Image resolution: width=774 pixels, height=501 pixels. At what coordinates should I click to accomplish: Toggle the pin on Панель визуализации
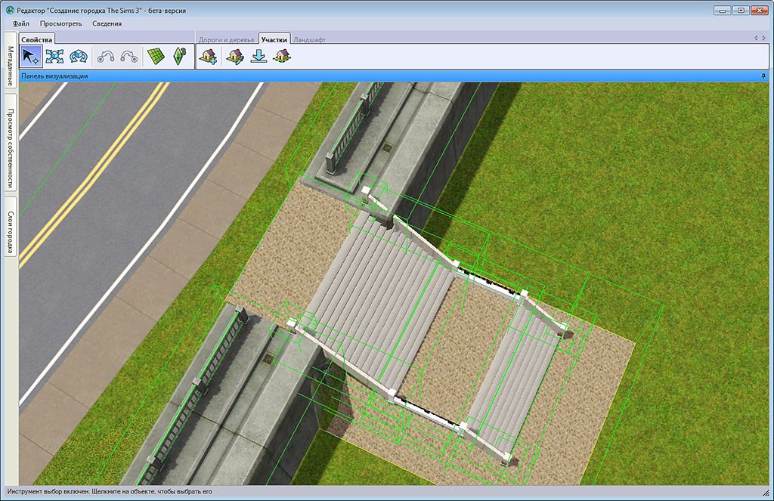[763, 76]
